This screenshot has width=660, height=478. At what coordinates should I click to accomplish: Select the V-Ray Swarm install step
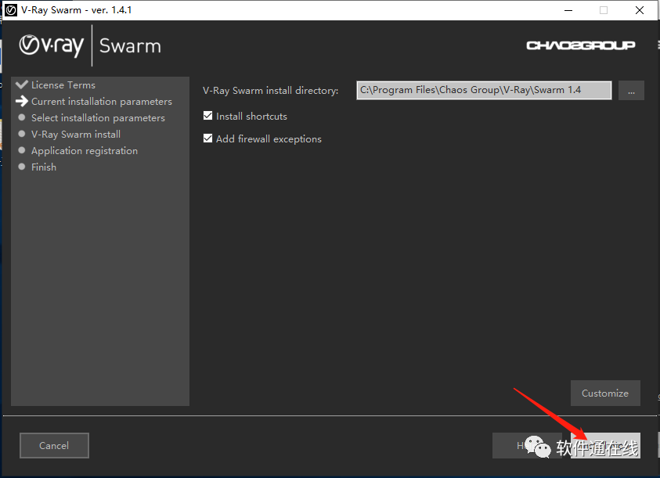pyautogui.click(x=76, y=135)
